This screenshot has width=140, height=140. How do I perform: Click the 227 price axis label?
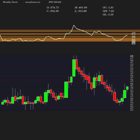point(132,108)
